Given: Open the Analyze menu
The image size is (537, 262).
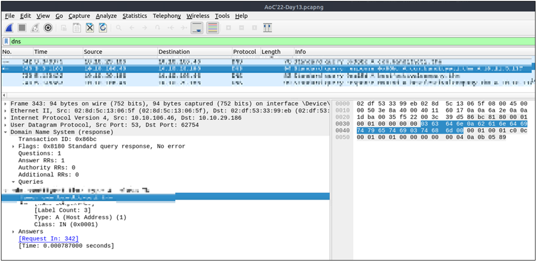Looking at the screenshot, I should click(x=106, y=16).
